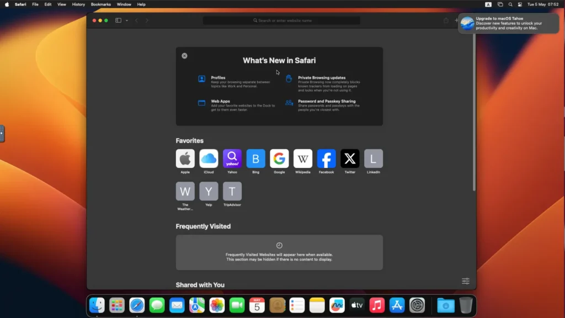Screen dimensions: 565x318
Task: Open the Google favorite
Action: point(279,158)
